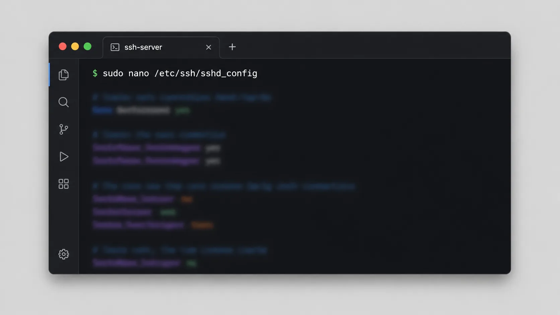Image resolution: width=560 pixels, height=315 pixels.
Task: Click the terminal icon on ssh-server tab
Action: [x=115, y=47]
